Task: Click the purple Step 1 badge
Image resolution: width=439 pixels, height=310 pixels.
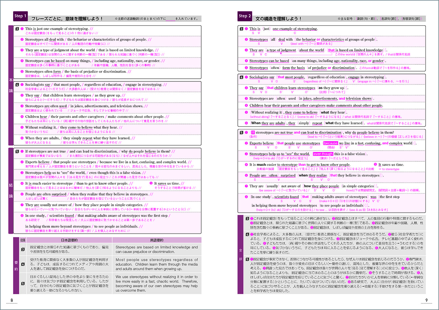Action: 20,16
